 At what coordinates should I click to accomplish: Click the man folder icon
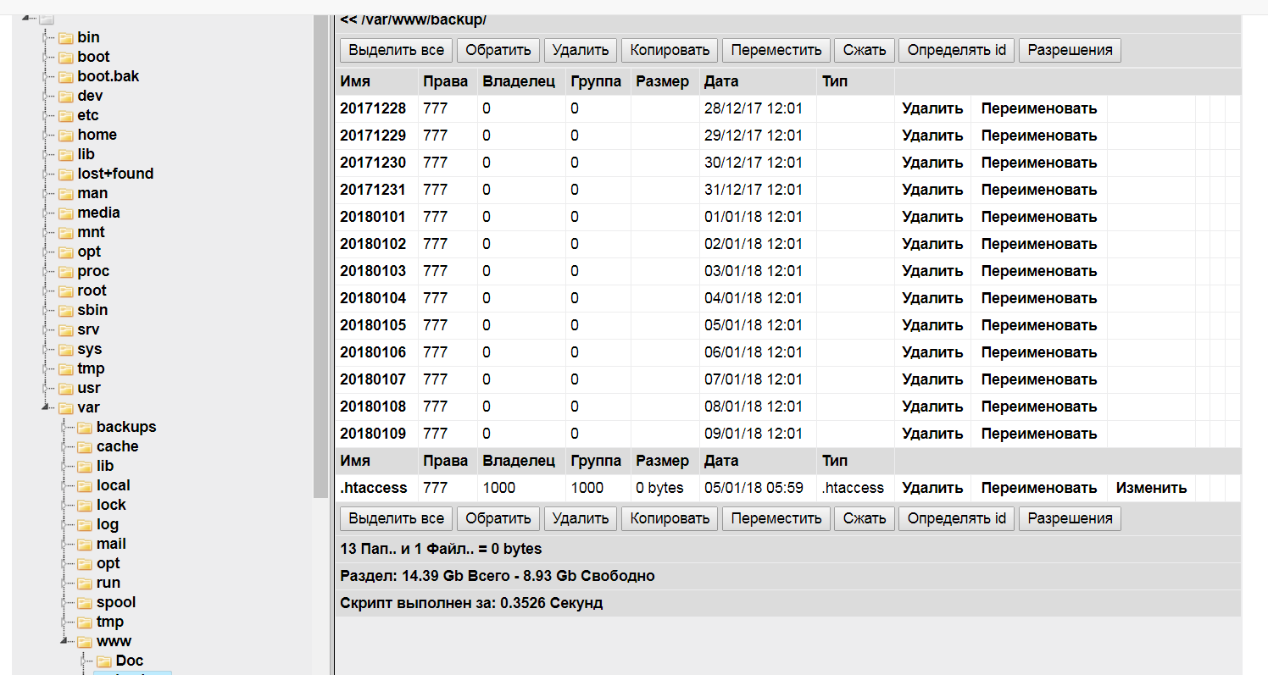pos(65,193)
